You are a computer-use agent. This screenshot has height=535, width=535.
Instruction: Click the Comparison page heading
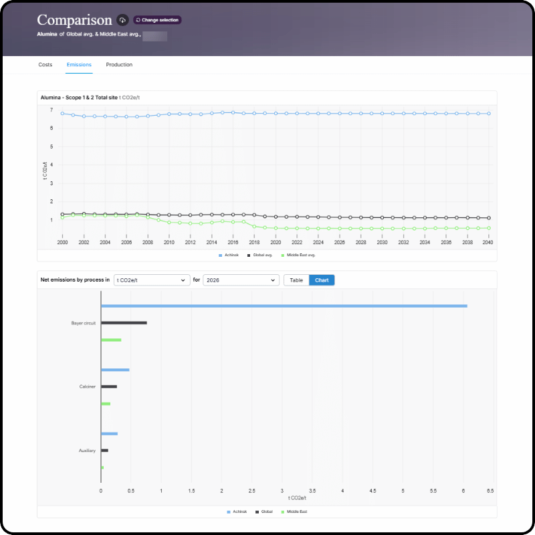pos(74,20)
